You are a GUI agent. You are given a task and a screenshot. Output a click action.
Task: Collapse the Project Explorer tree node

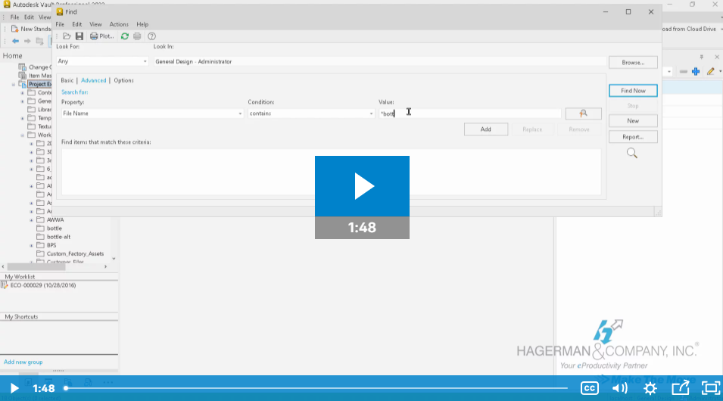click(14, 84)
